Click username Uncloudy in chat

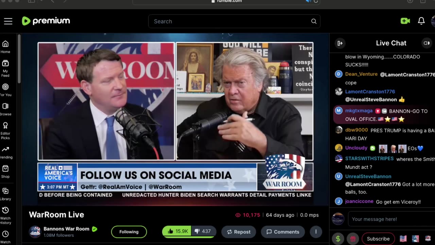tap(356, 148)
